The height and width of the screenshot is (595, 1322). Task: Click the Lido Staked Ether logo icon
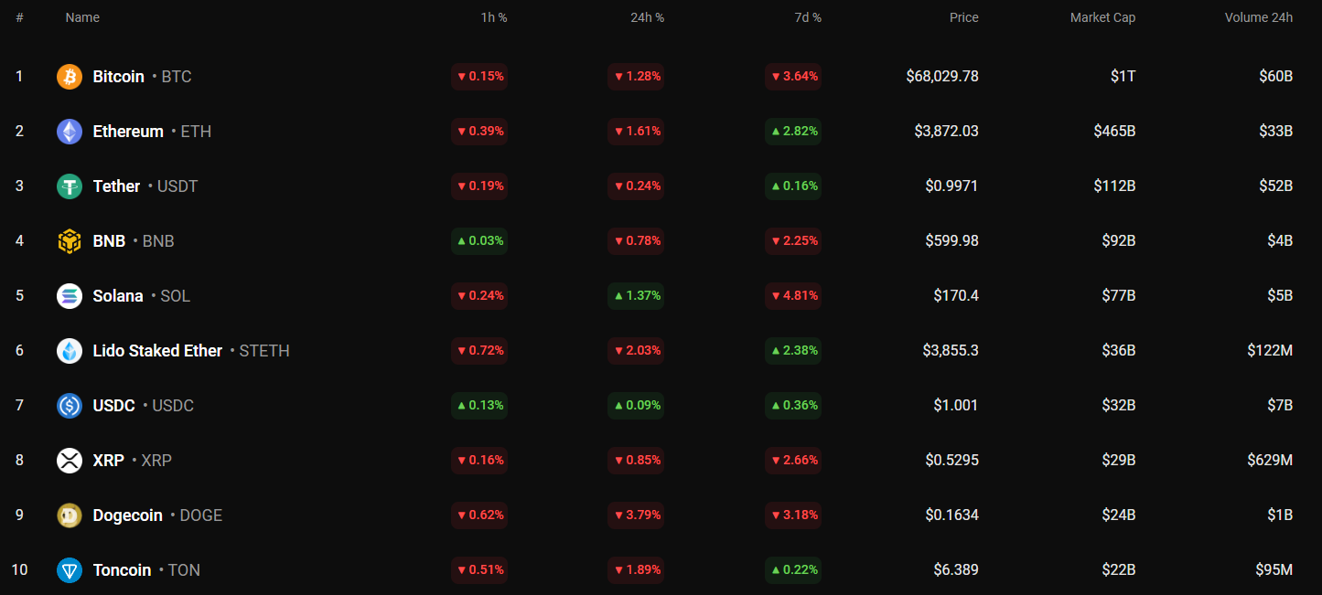tap(70, 351)
